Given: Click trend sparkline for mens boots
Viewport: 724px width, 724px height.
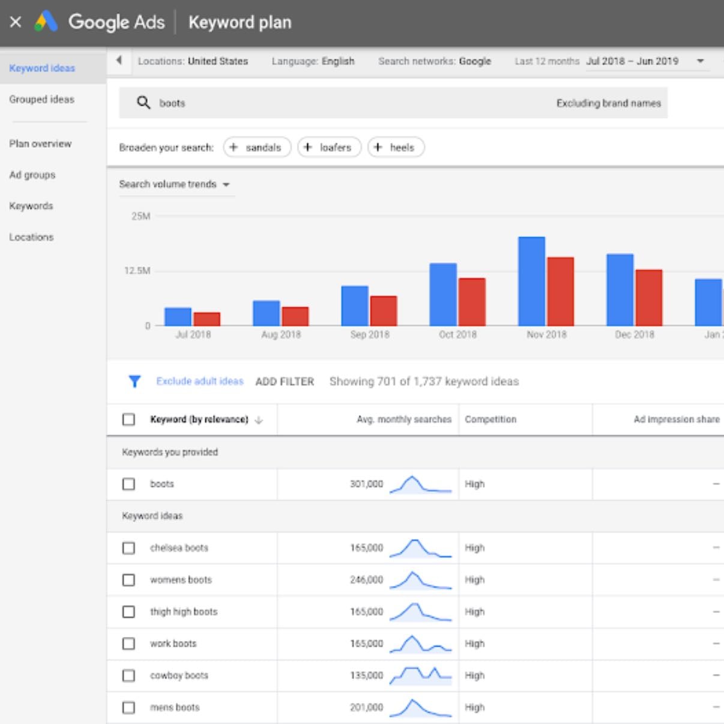Looking at the screenshot, I should (420, 708).
